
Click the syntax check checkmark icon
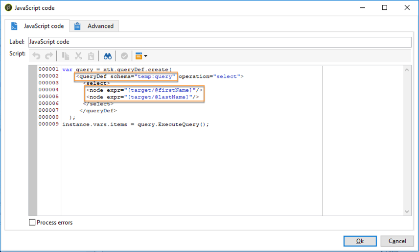point(124,56)
